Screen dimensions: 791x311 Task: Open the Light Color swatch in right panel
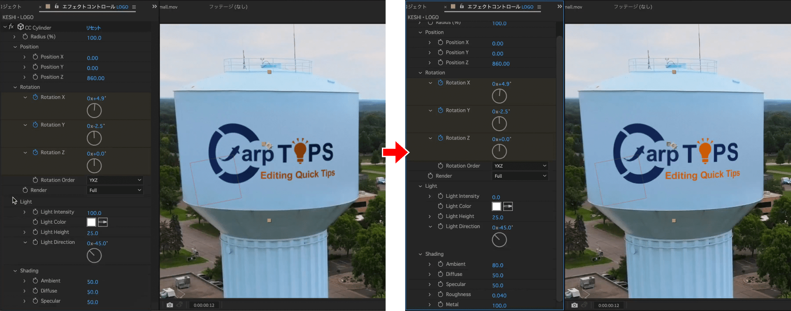click(497, 207)
